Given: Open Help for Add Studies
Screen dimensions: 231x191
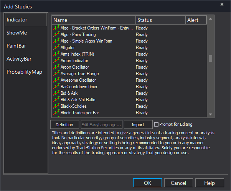Looking at the screenshot, I should (210, 183).
